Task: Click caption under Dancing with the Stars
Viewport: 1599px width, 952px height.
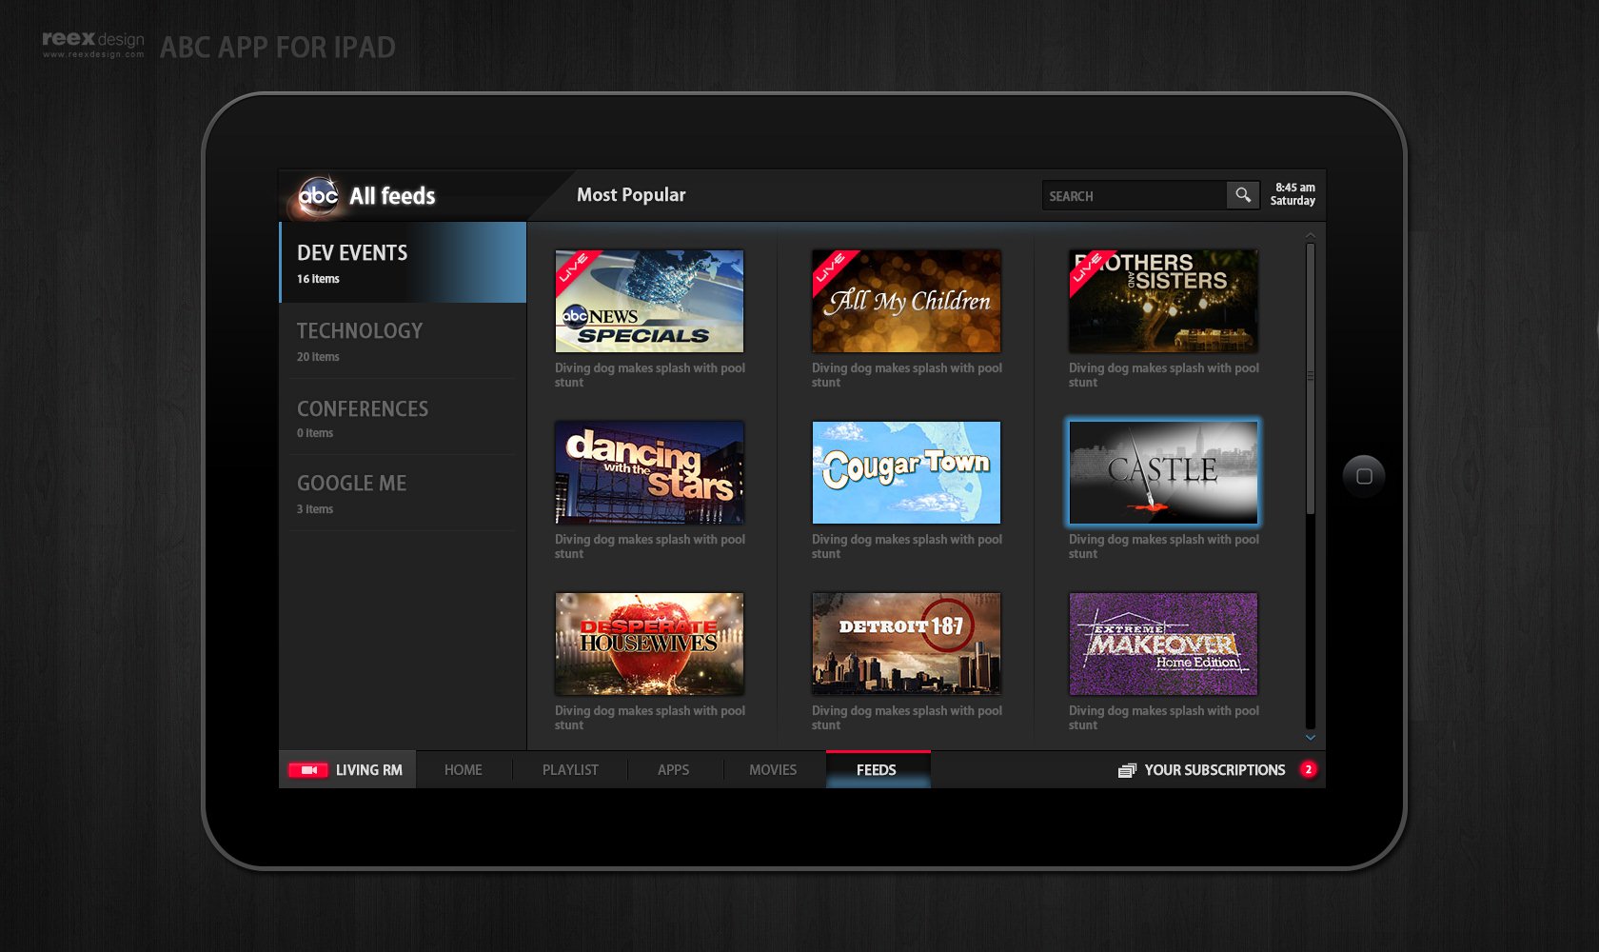Action: pyautogui.click(x=650, y=546)
